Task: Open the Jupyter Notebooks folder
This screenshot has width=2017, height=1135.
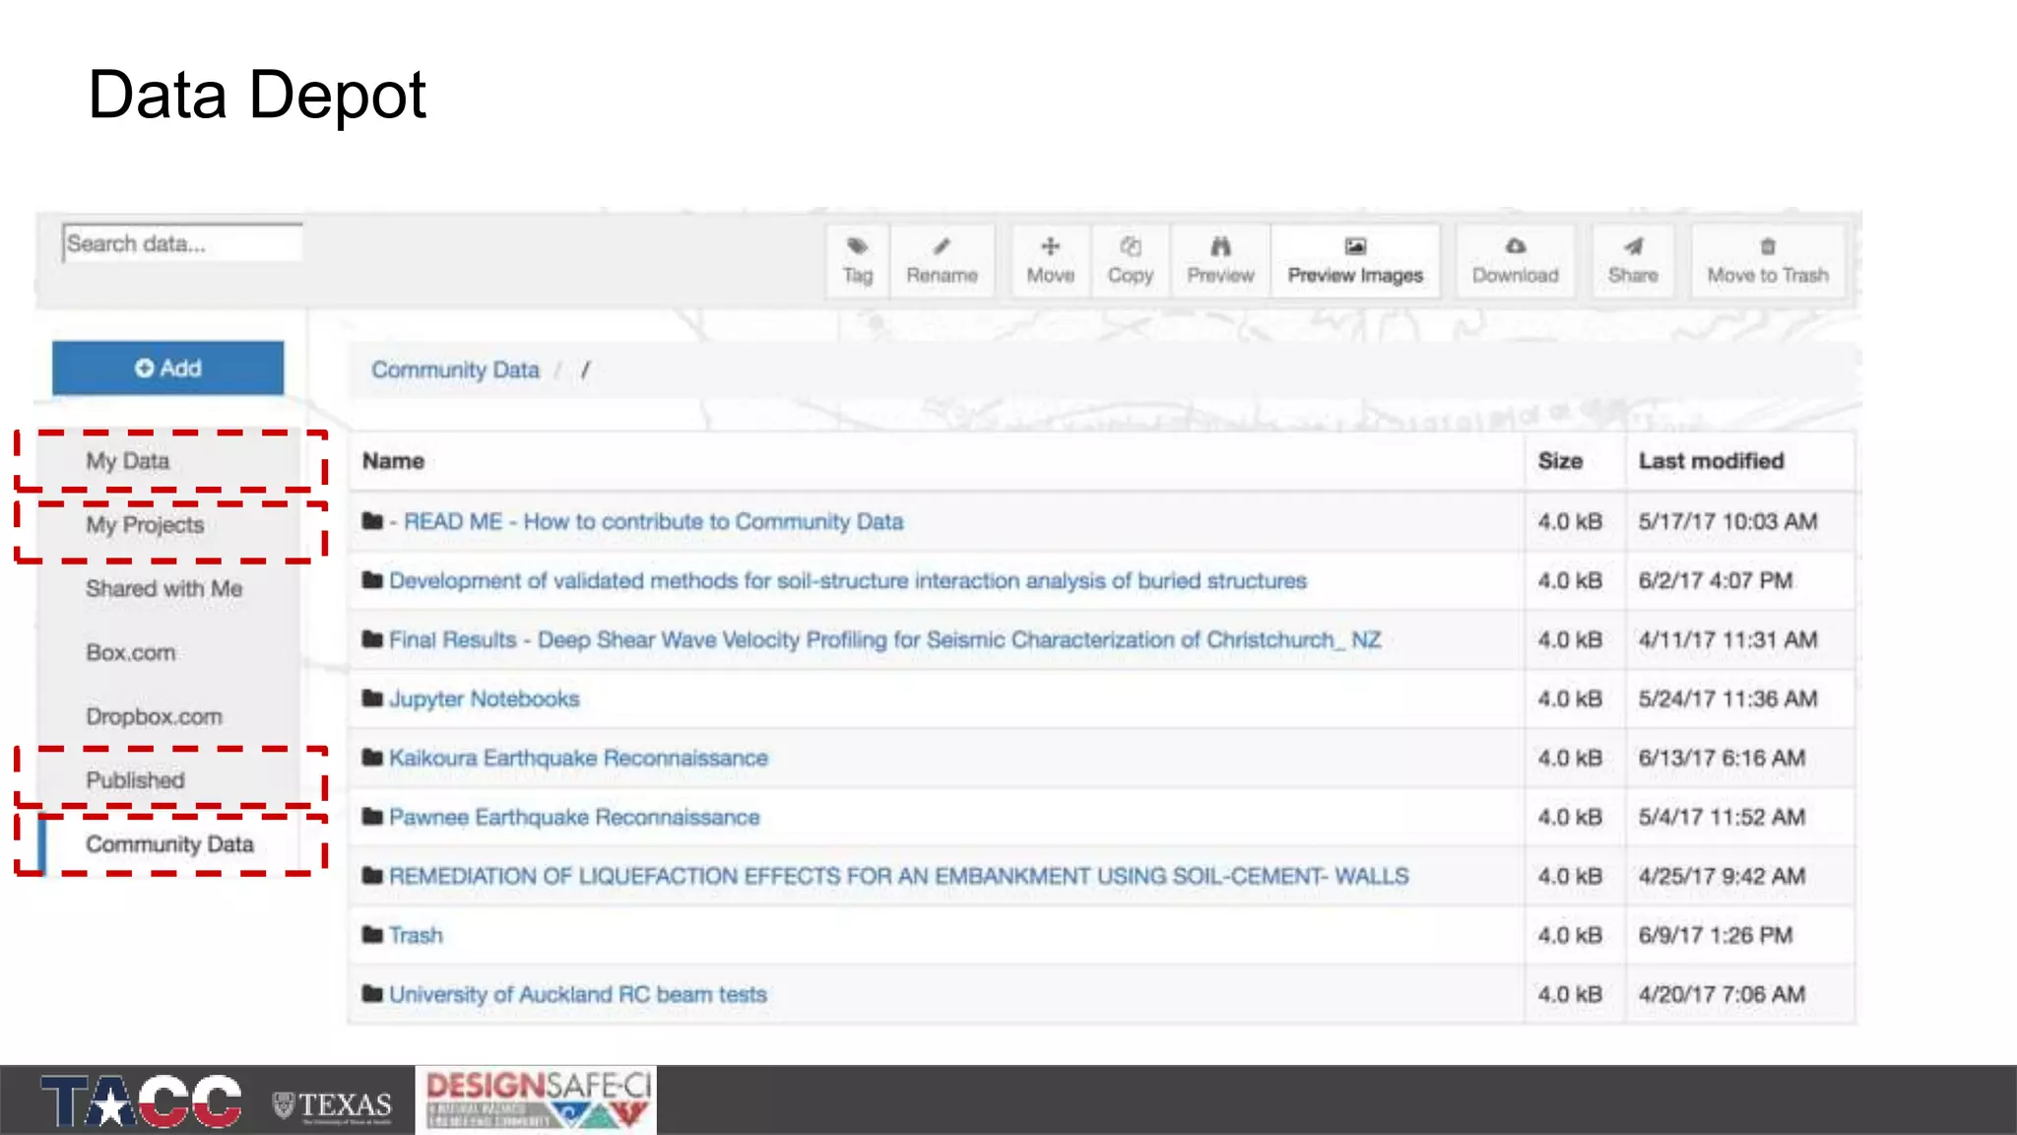Action: [484, 700]
